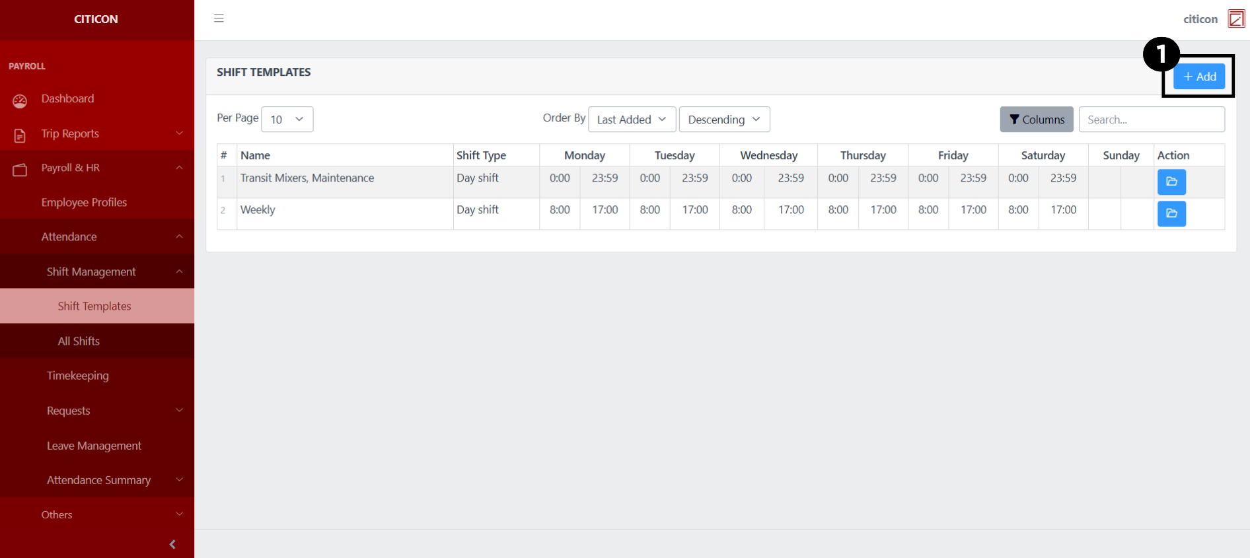Click the Payroll & HR folder icon
Screen dimensions: 1250x558
pos(20,170)
